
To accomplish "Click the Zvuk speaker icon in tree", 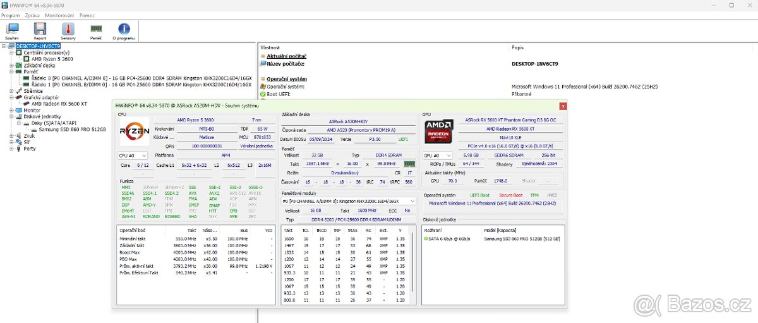I will click(x=18, y=135).
